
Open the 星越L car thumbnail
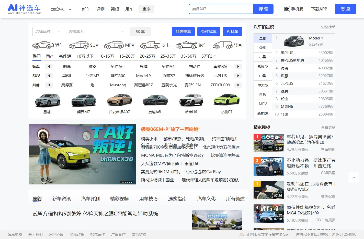(48, 100)
